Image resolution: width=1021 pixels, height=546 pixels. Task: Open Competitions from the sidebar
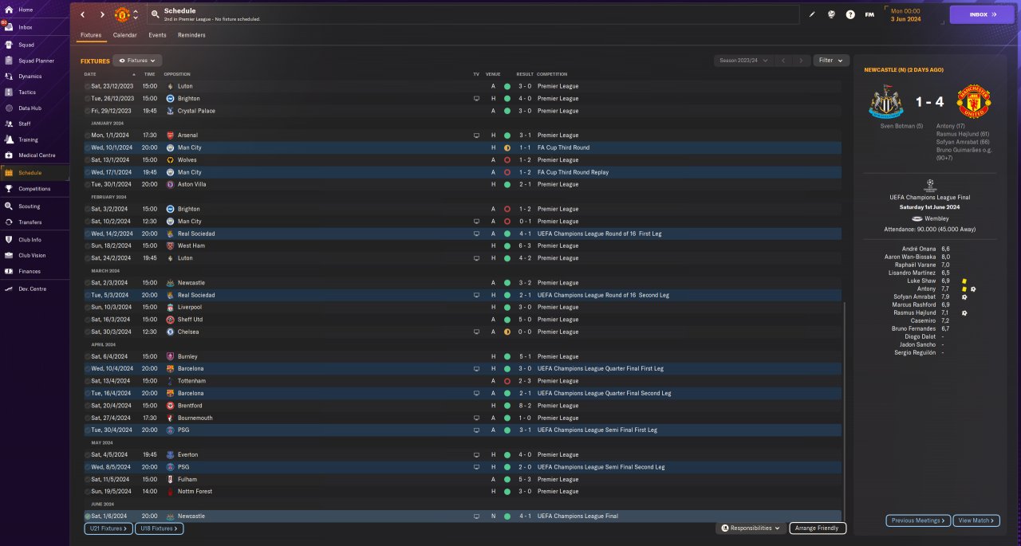[x=34, y=189]
